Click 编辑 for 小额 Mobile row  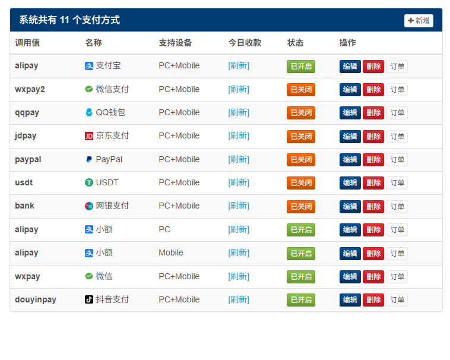350,254
